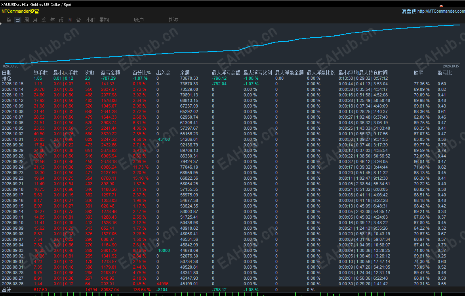The image size is (465, 296).
Task: Click the 余额 column header
Action: [185, 73]
